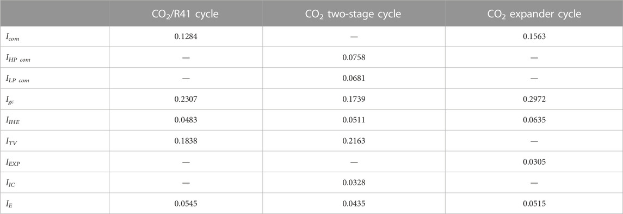Viewport: 623px width, 214px height.
Task: Select the CO2 two-stage cycle header
Action: point(353,14)
